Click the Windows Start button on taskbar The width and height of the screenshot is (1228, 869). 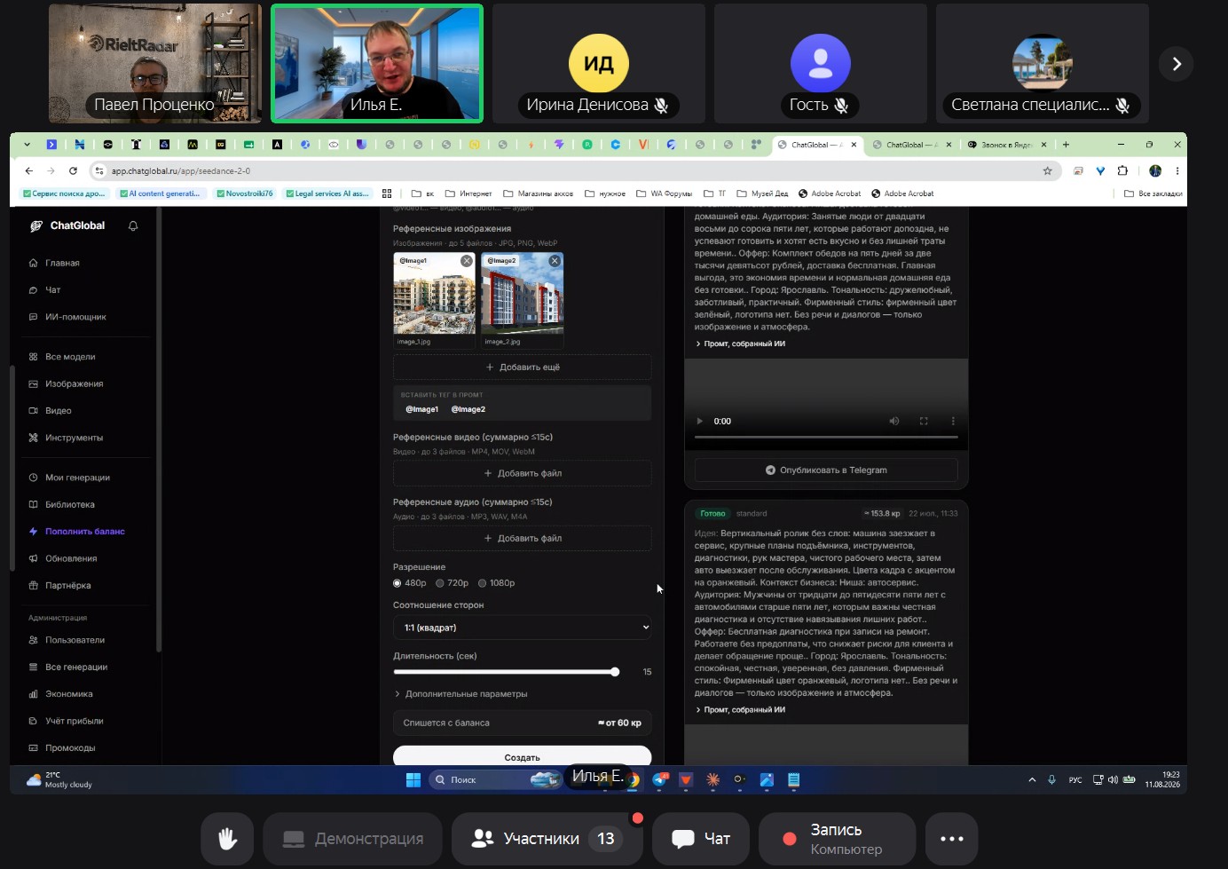click(x=413, y=780)
